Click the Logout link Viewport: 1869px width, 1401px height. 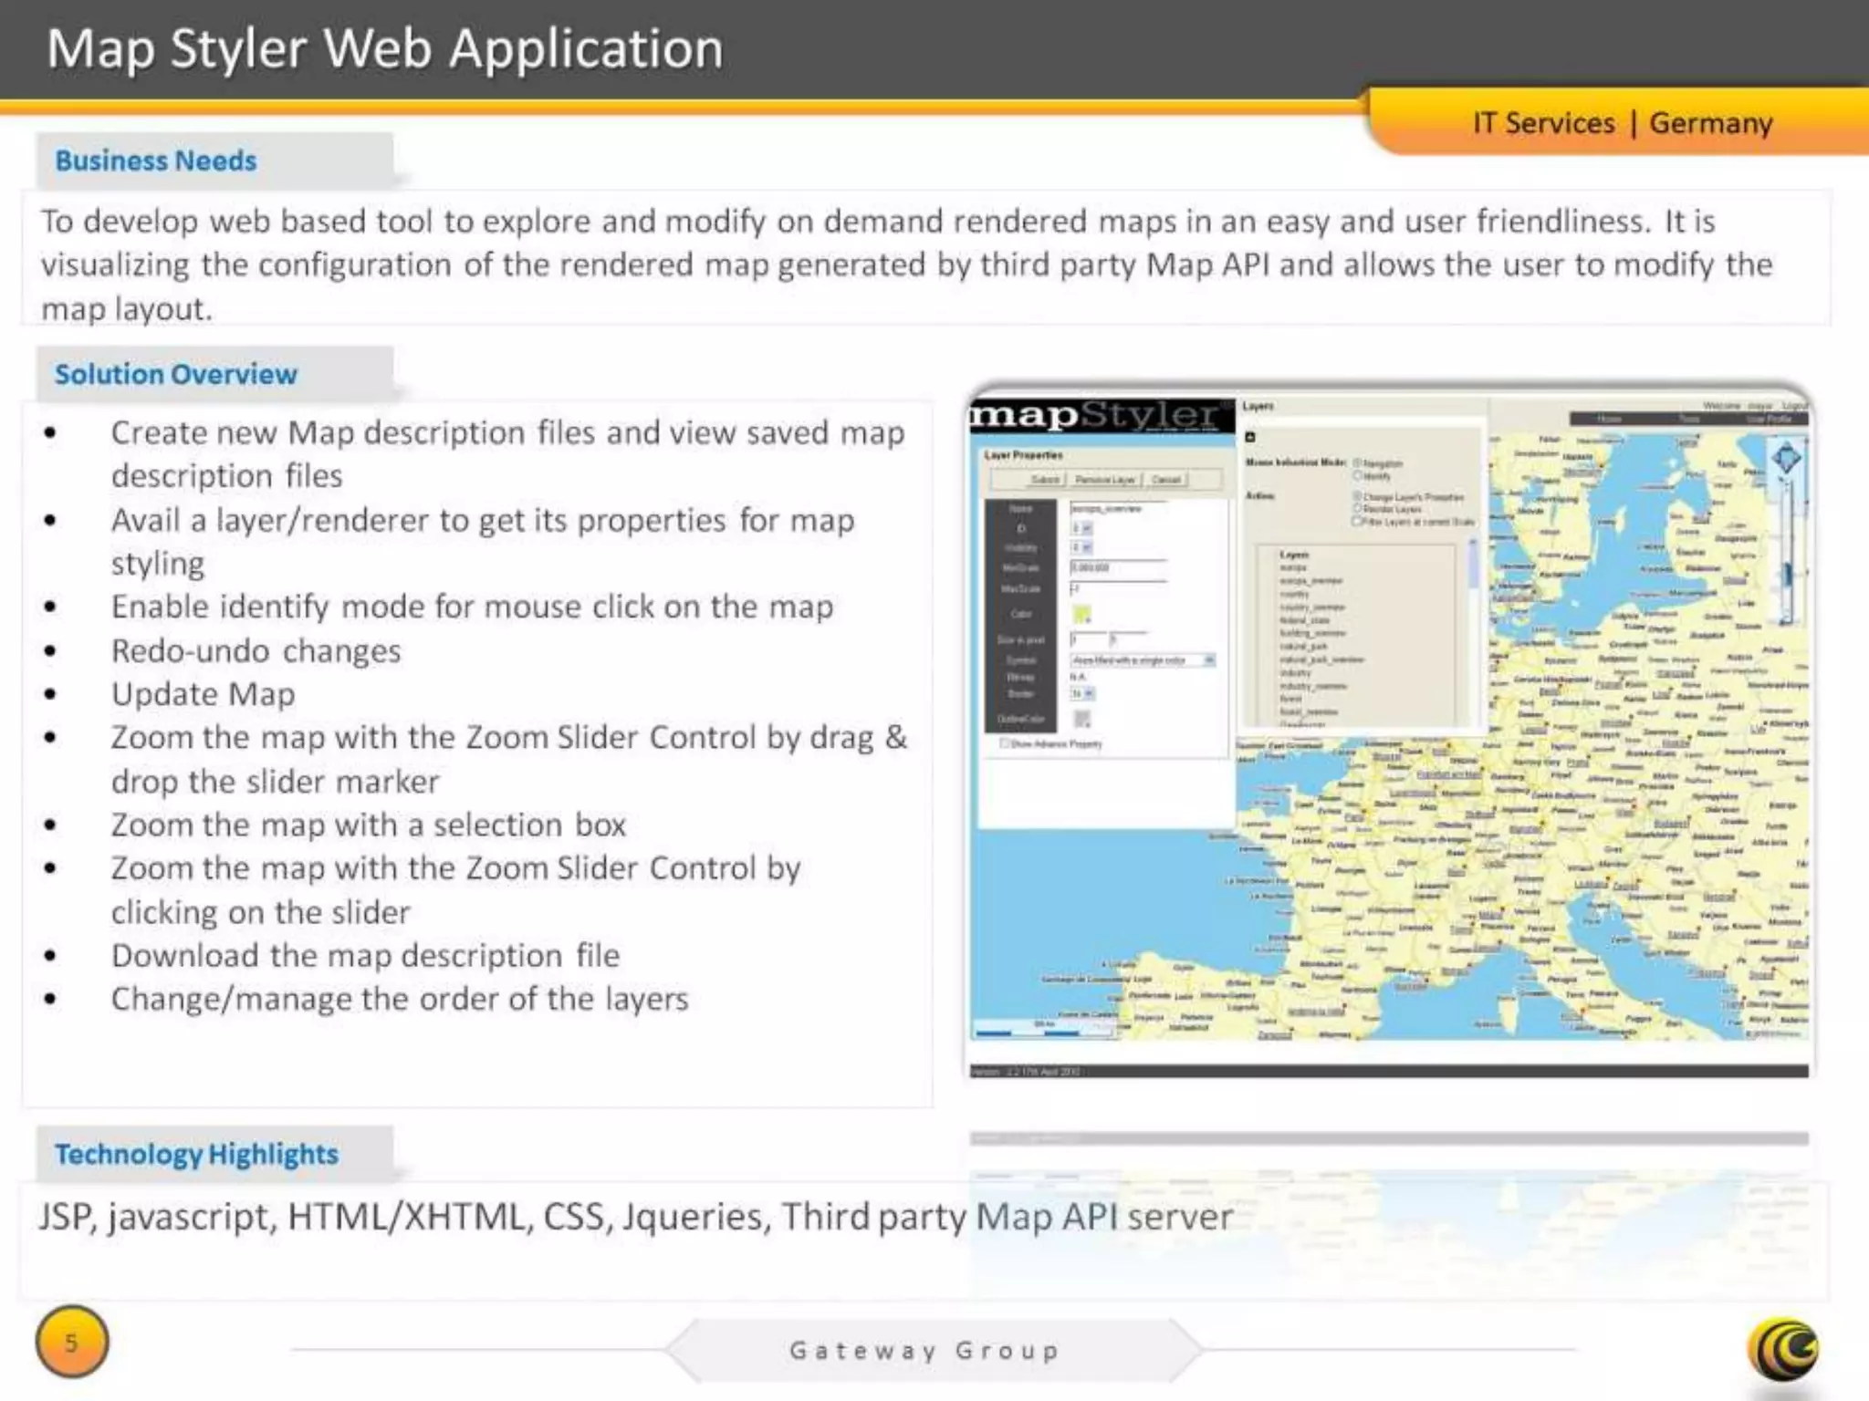point(1795,405)
